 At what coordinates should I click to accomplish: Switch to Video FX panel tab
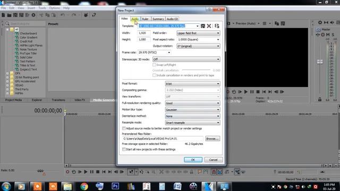pyautogui.click(x=80, y=100)
